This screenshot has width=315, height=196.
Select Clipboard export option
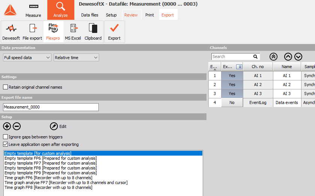pyautogui.click(x=93, y=32)
